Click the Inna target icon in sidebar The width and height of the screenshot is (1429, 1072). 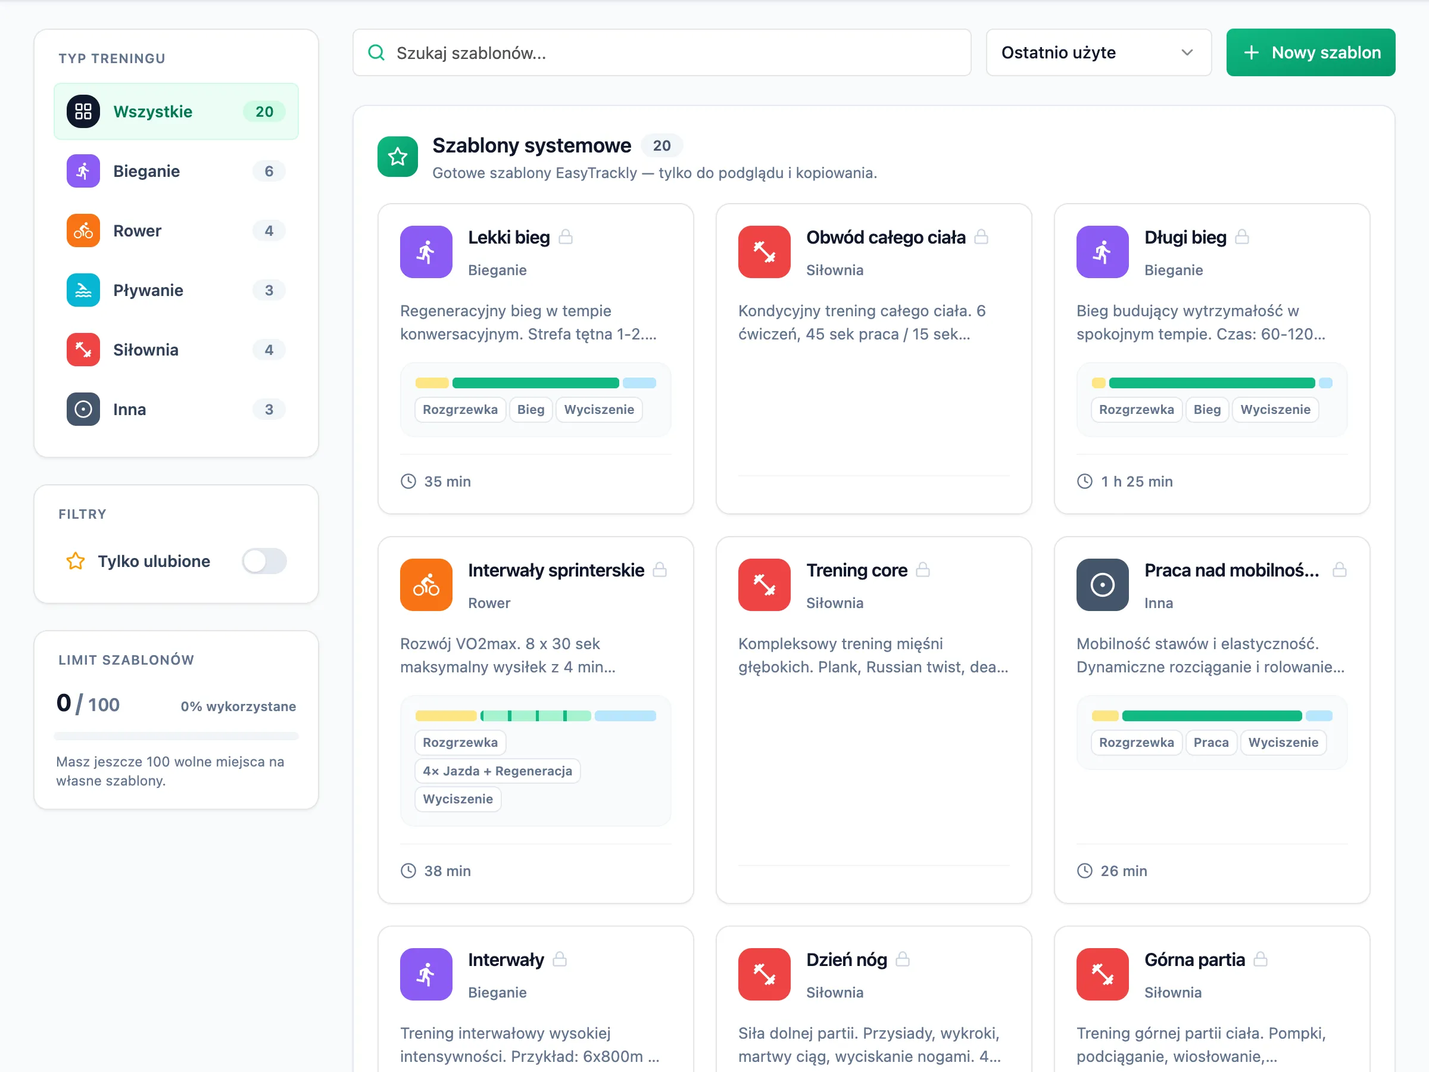click(83, 409)
